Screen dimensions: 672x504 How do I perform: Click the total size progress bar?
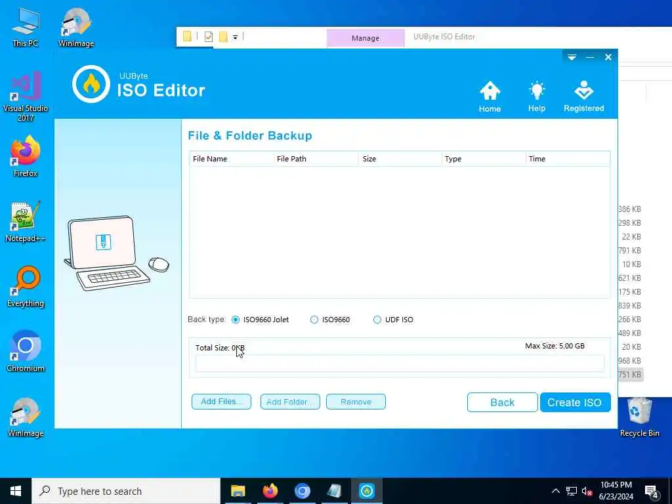pos(400,364)
